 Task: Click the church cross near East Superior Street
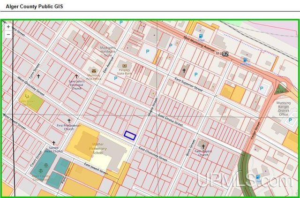[x=184, y=71]
